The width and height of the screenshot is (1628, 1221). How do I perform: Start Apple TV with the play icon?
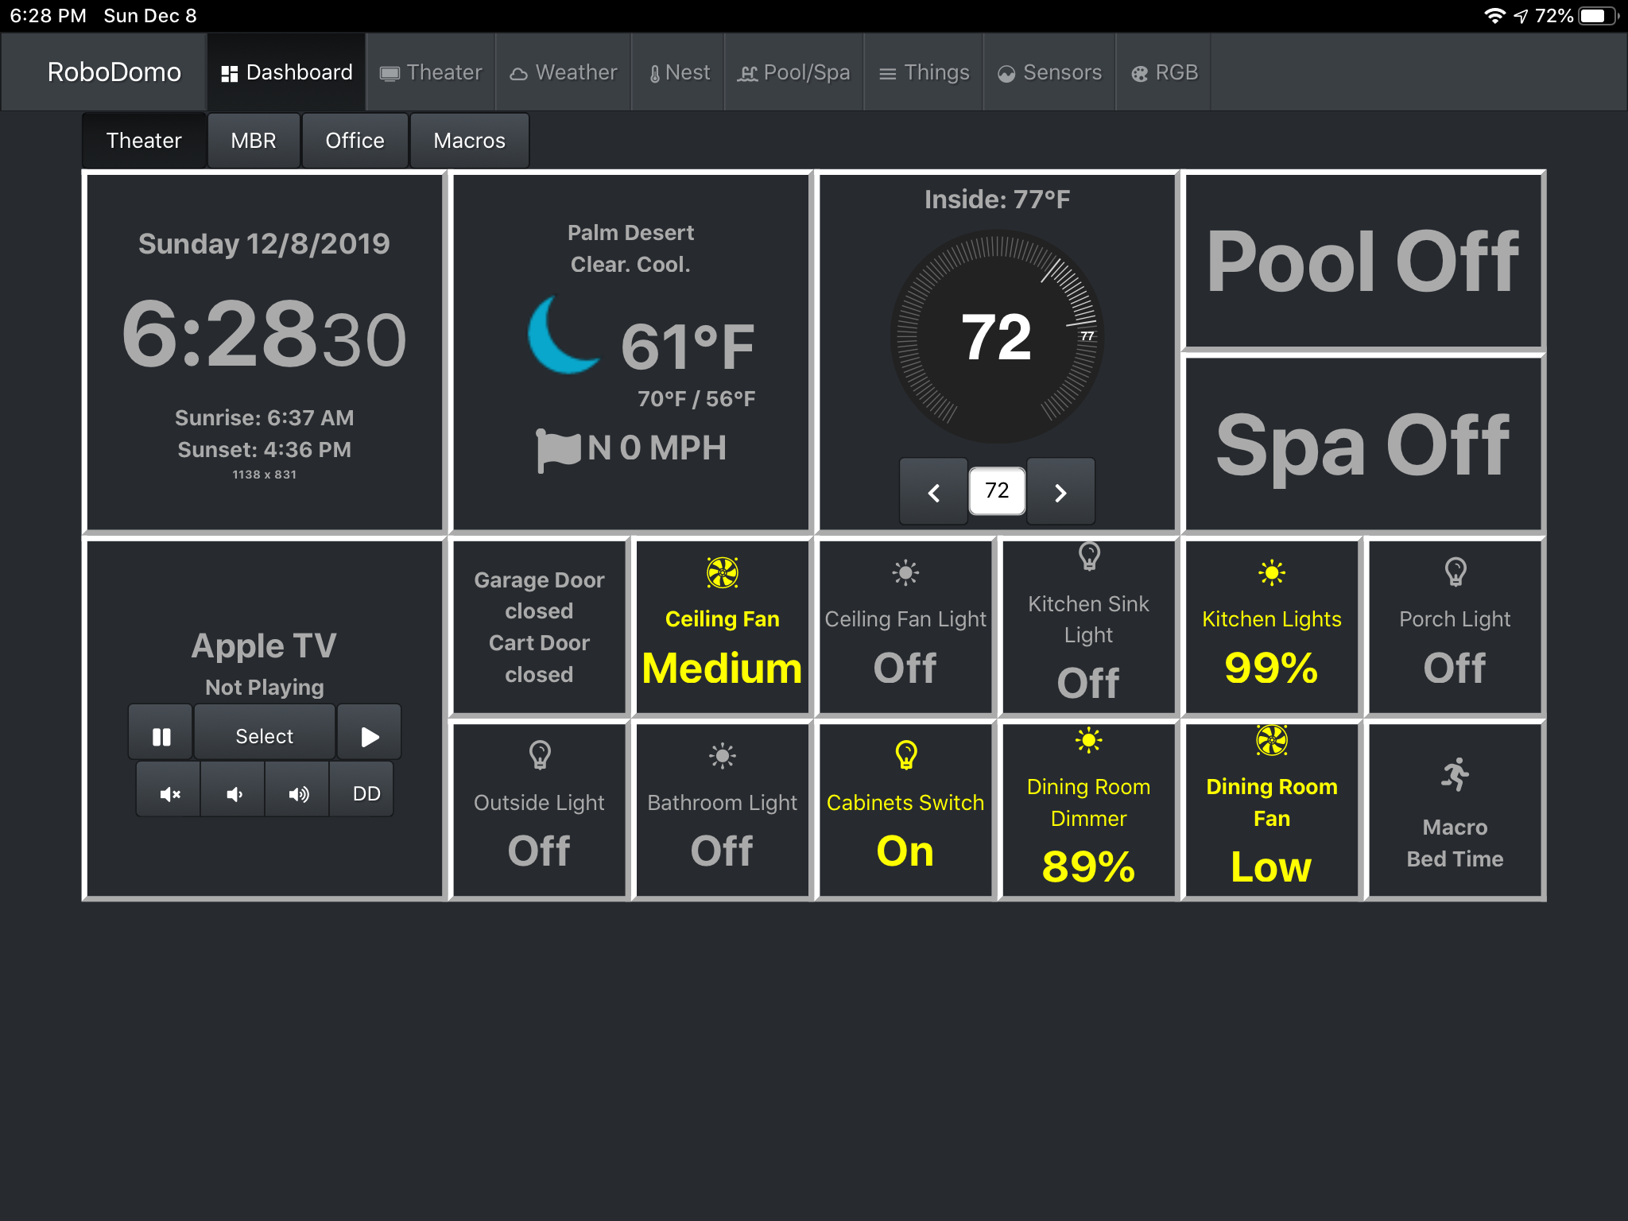369,735
